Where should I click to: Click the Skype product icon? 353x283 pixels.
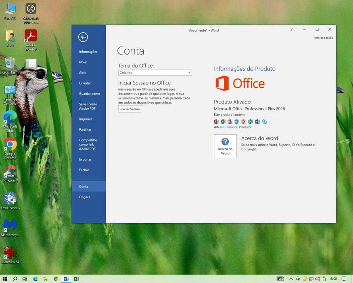point(265,122)
